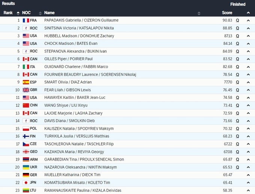
Task: Expand the MUELLER / DIECK row chevron
Action: click(248, 175)
